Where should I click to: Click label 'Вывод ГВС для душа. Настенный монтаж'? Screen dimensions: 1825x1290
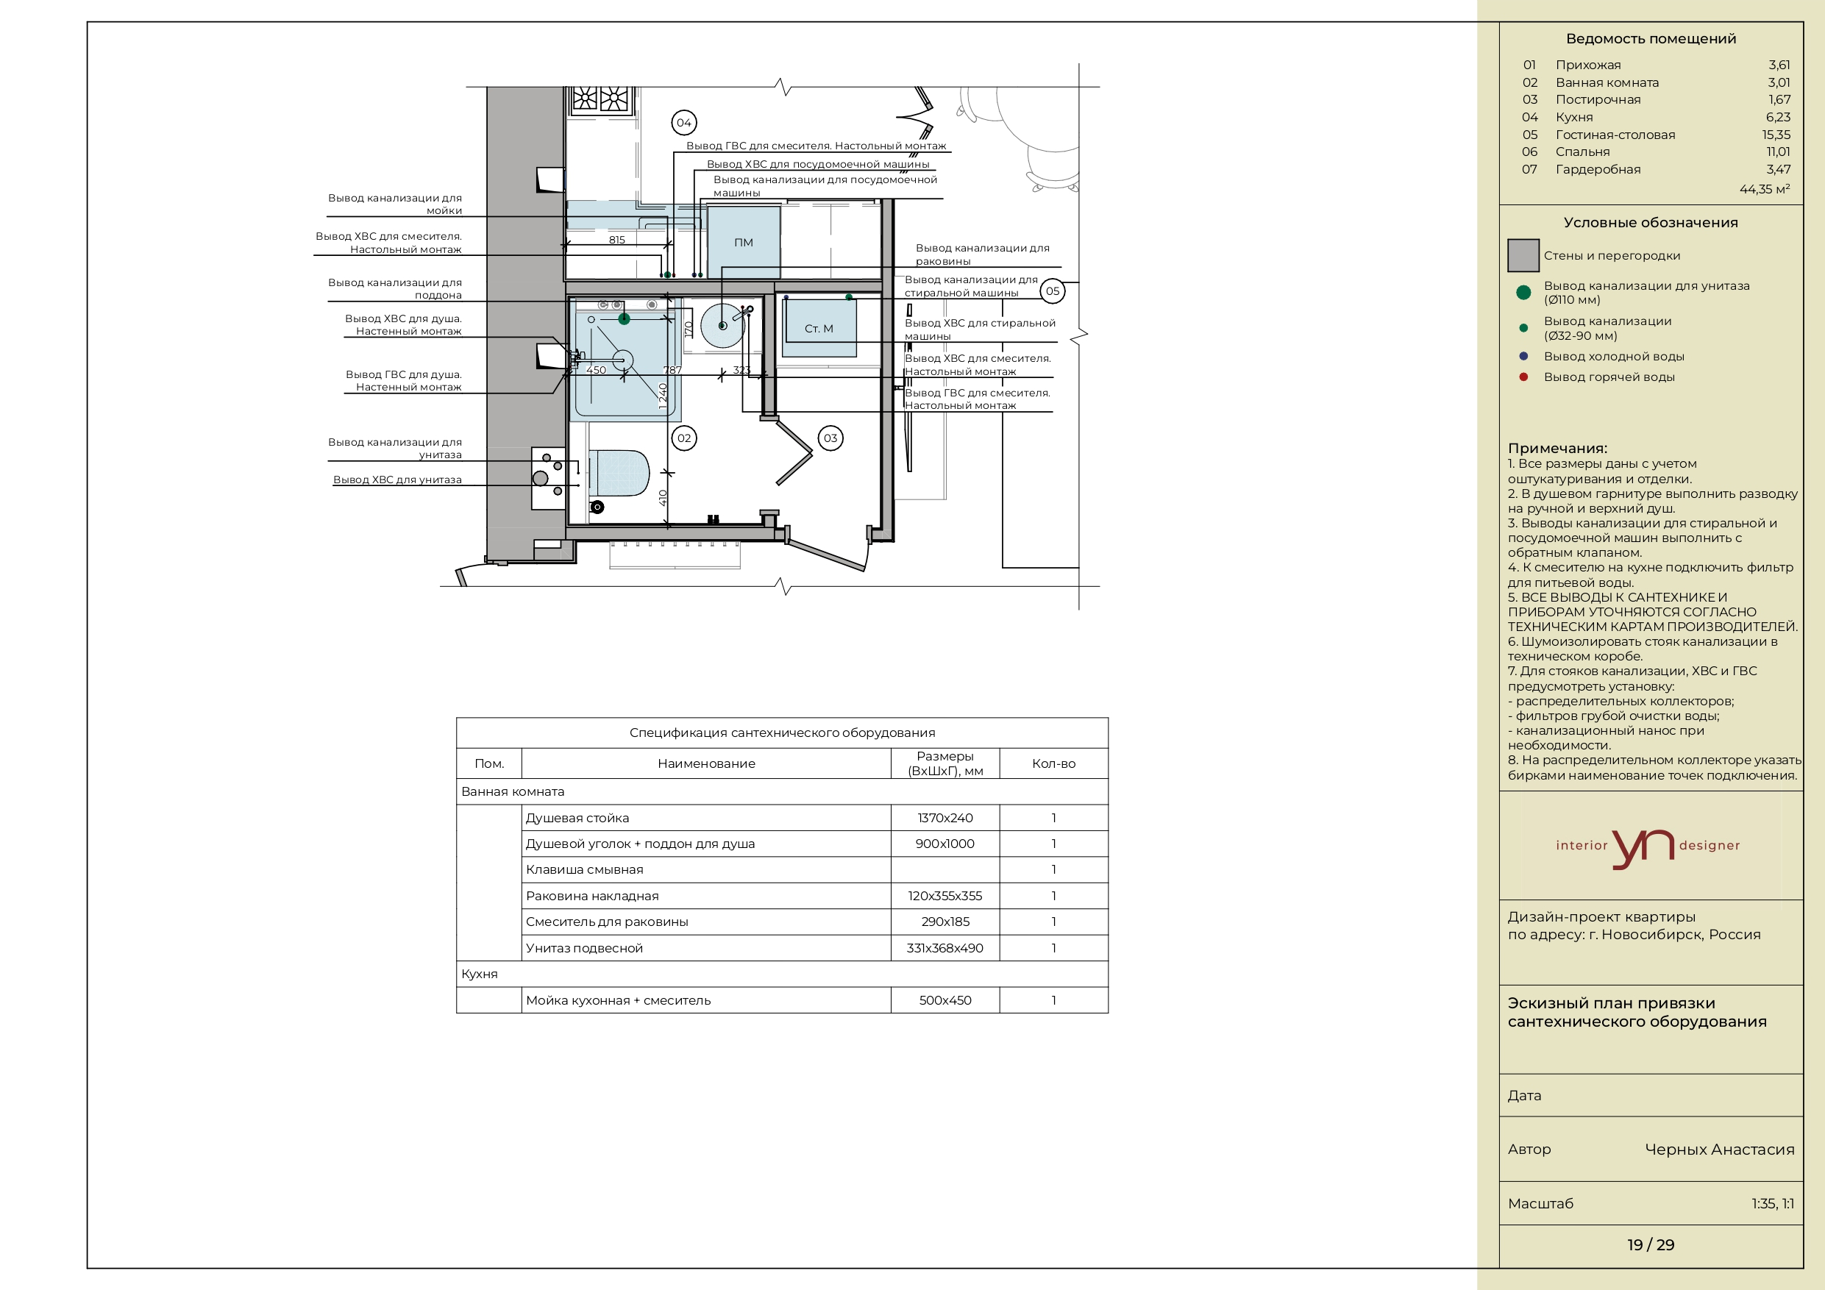403,381
